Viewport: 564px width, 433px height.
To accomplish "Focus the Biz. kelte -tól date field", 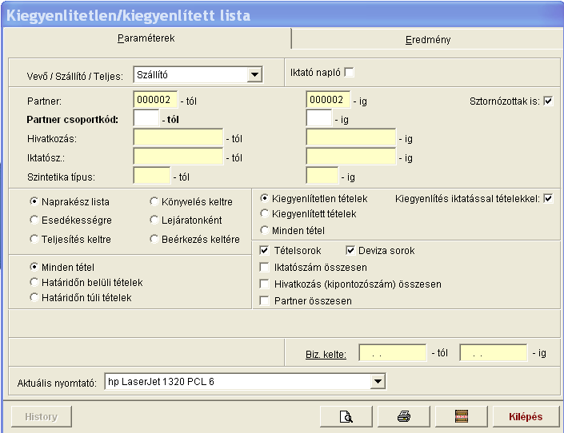I will 393,353.
